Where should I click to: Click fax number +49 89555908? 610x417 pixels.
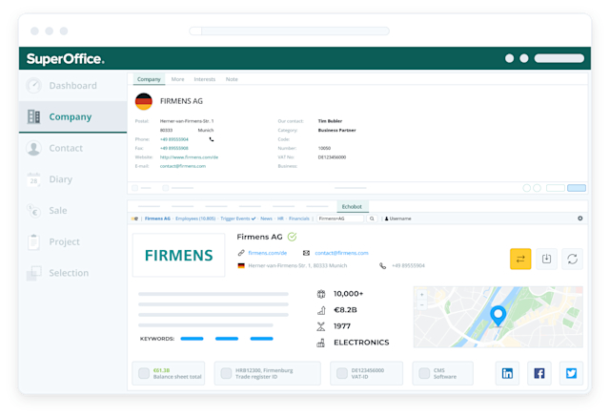[173, 148]
